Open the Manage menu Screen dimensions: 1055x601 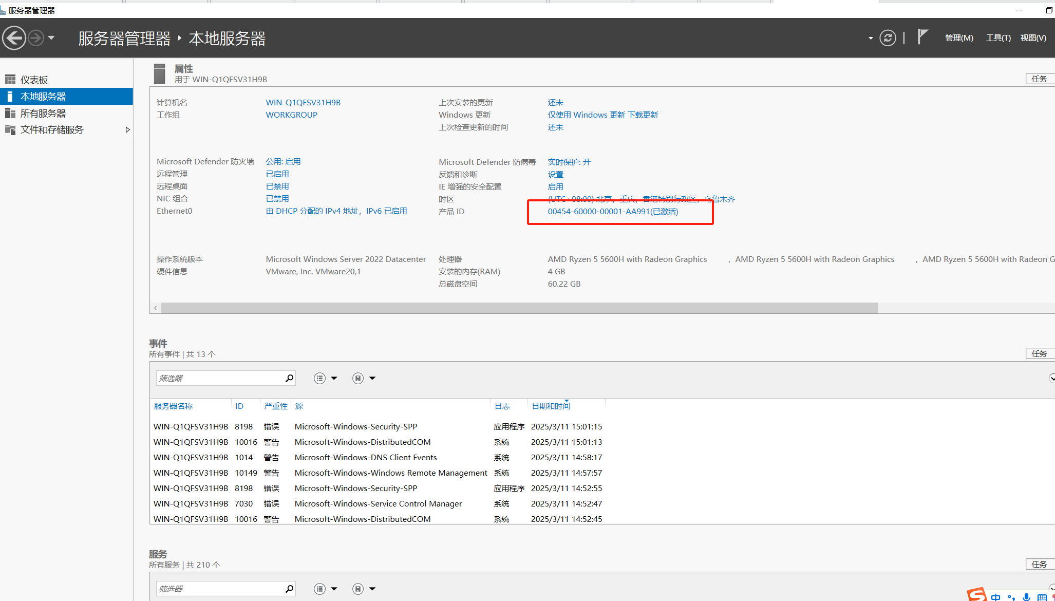[x=959, y=38]
